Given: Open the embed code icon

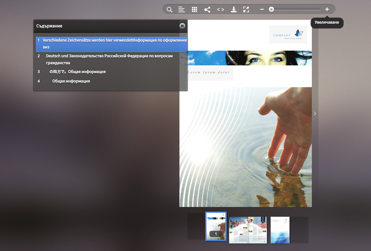Looking at the screenshot, I should click(x=221, y=9).
